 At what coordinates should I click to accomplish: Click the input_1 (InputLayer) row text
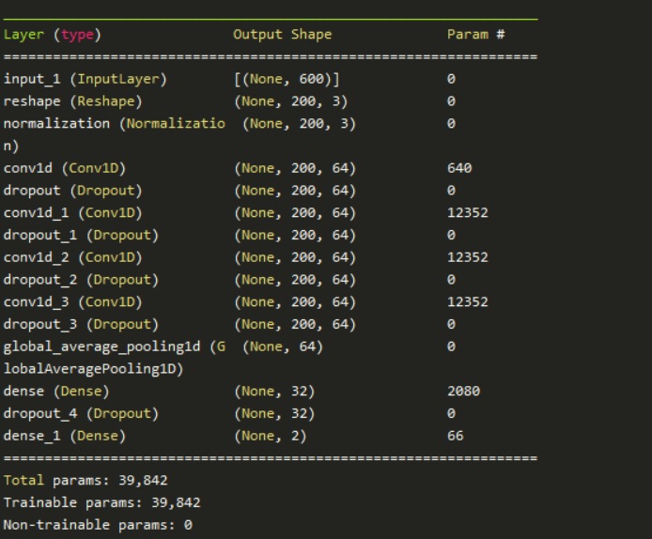pyautogui.click(x=85, y=79)
